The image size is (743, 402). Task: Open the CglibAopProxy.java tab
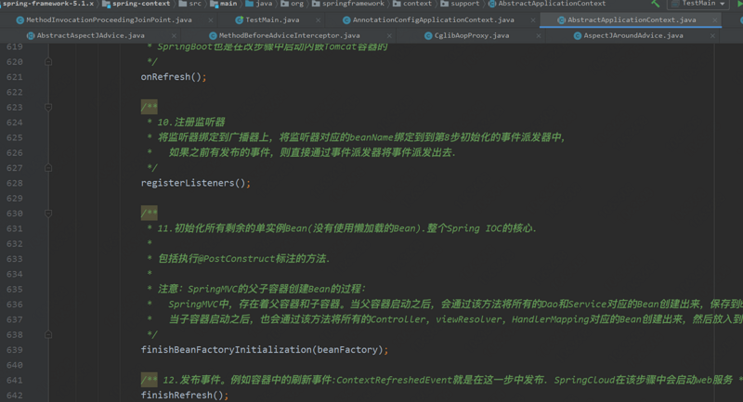(x=472, y=35)
